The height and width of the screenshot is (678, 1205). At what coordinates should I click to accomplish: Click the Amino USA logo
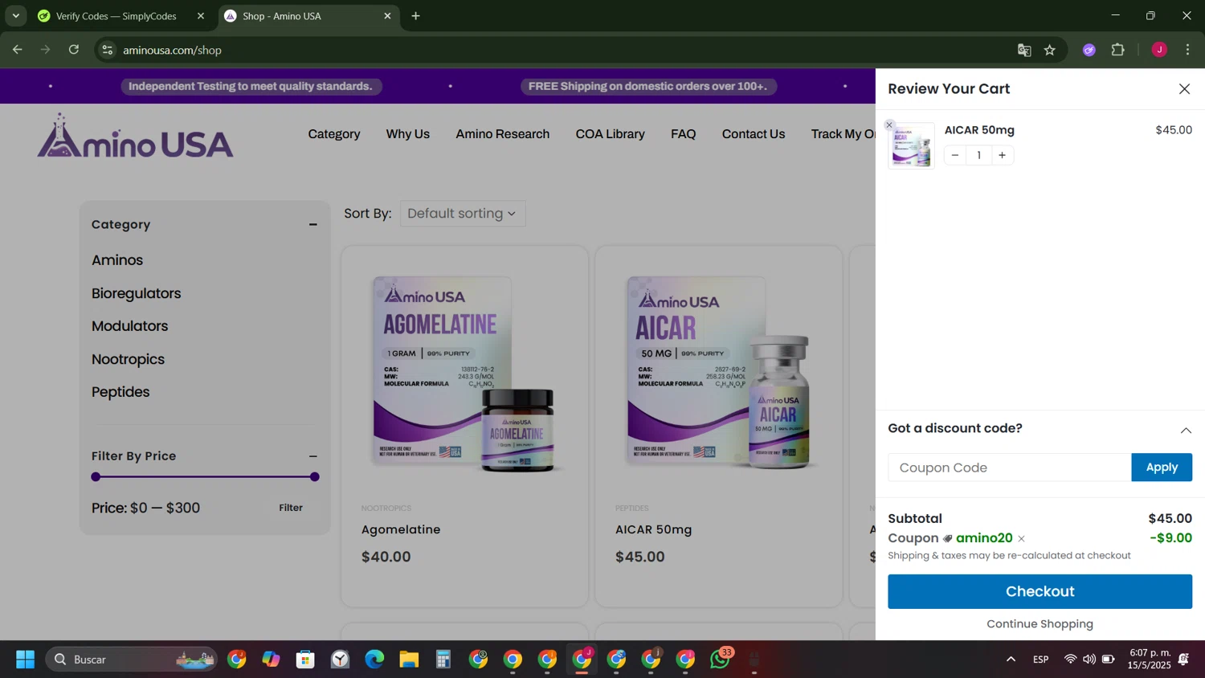click(135, 135)
